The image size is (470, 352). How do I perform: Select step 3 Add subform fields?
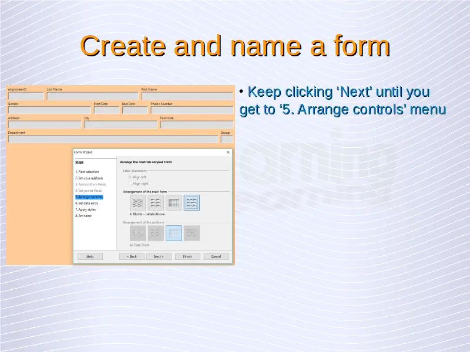(x=90, y=184)
